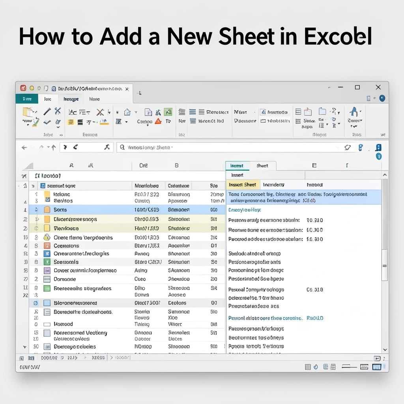Screen dimensions: 404x404
Task: Open the dropdown arrow next to the house icon
Action: pyautogui.click(x=136, y=112)
